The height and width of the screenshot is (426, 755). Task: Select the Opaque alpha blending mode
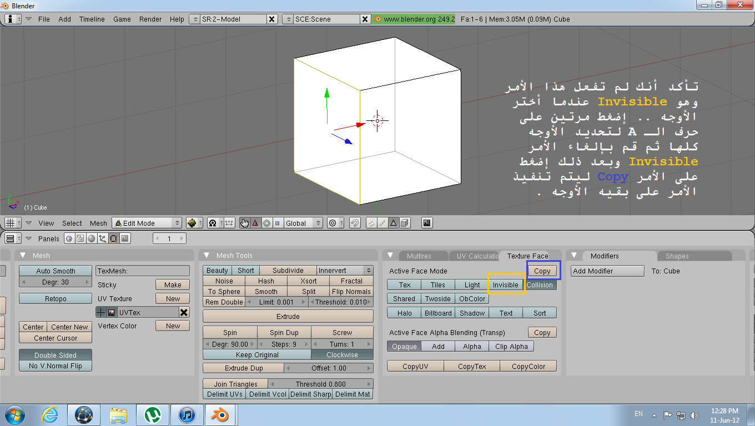404,346
